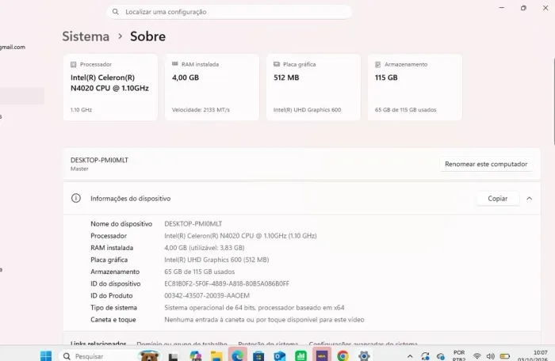This screenshot has width=555, height=361.
Task: Click the 'Tipo de sistema' label
Action: click(x=113, y=308)
